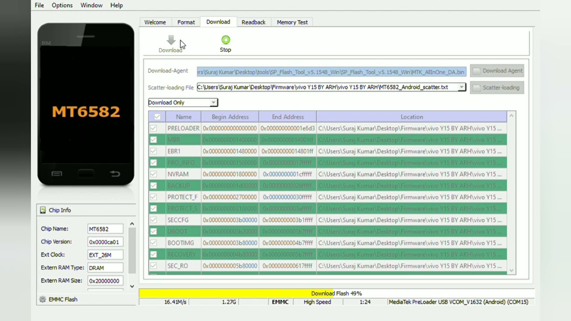Image resolution: width=571 pixels, height=321 pixels.
Task: Click the Chip Info panel icon
Action: 43,210
